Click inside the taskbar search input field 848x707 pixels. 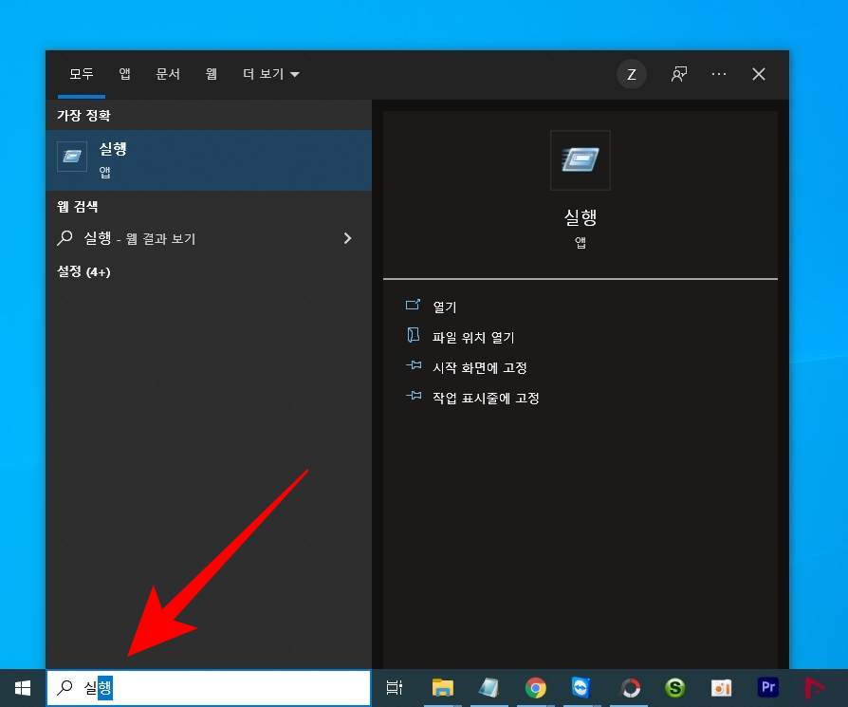pos(190,686)
